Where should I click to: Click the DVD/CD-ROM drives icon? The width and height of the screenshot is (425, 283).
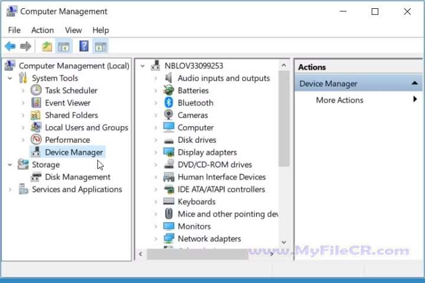pyautogui.click(x=169, y=164)
